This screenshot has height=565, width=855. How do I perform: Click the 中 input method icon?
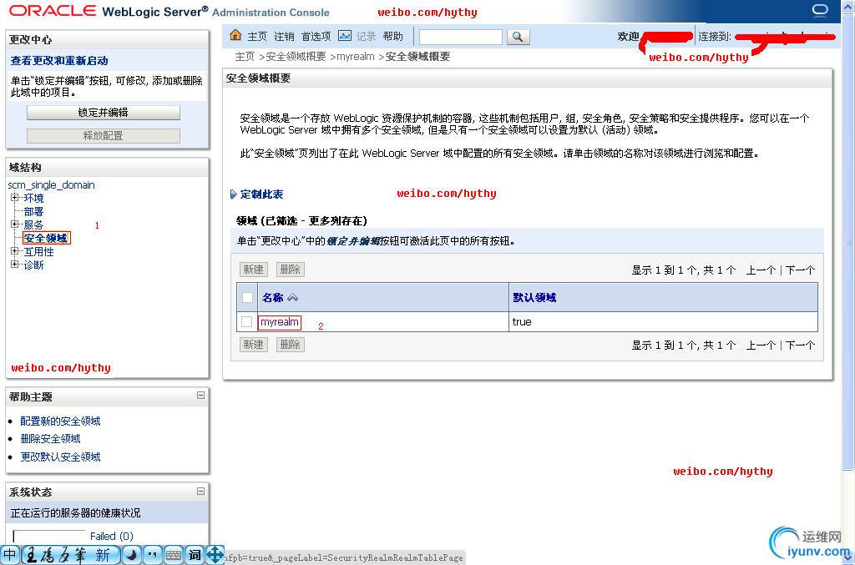click(10, 555)
